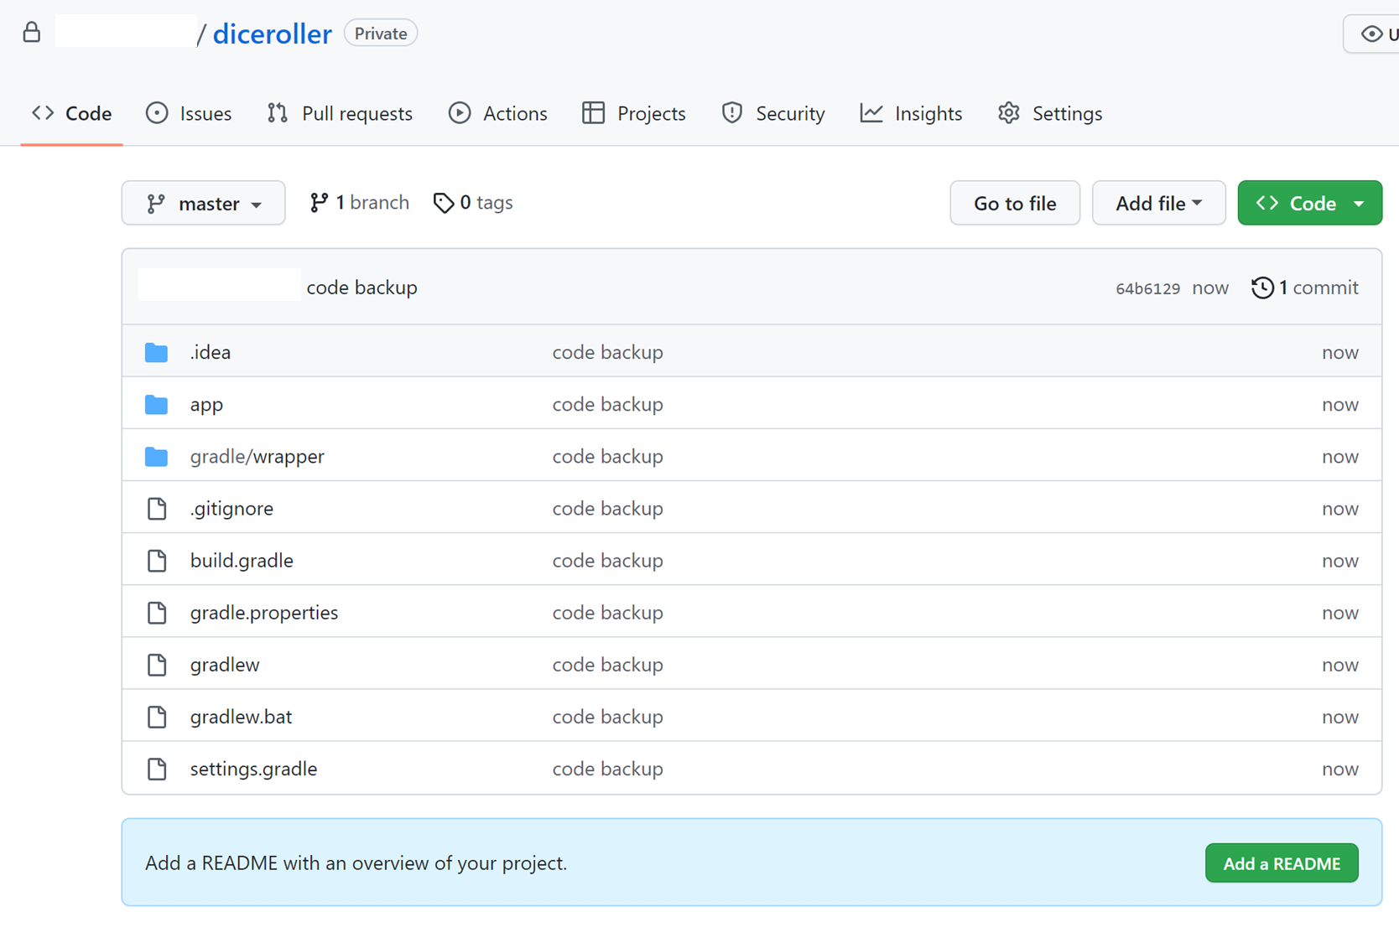This screenshot has width=1399, height=943.
Task: Click the table icon on the Projects tab
Action: point(593,112)
